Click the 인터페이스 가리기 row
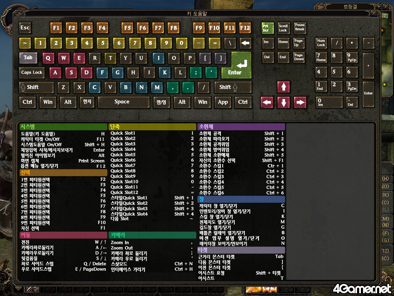394x296 pixels. click(x=152, y=269)
